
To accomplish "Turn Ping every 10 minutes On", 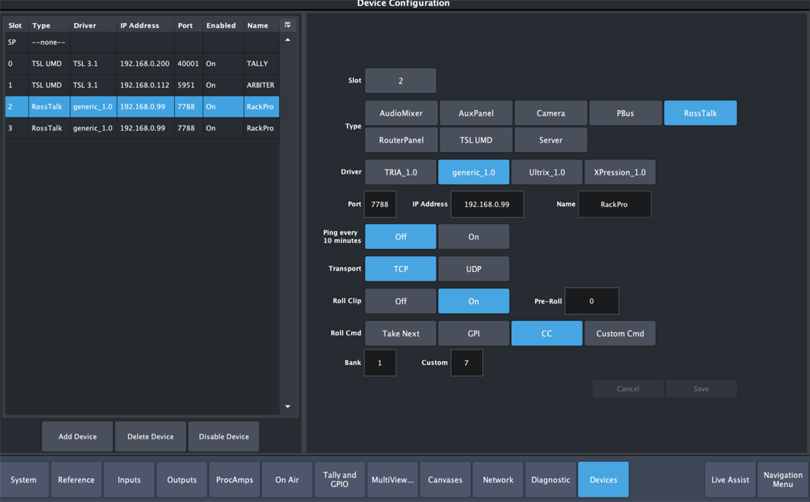I will (x=473, y=237).
